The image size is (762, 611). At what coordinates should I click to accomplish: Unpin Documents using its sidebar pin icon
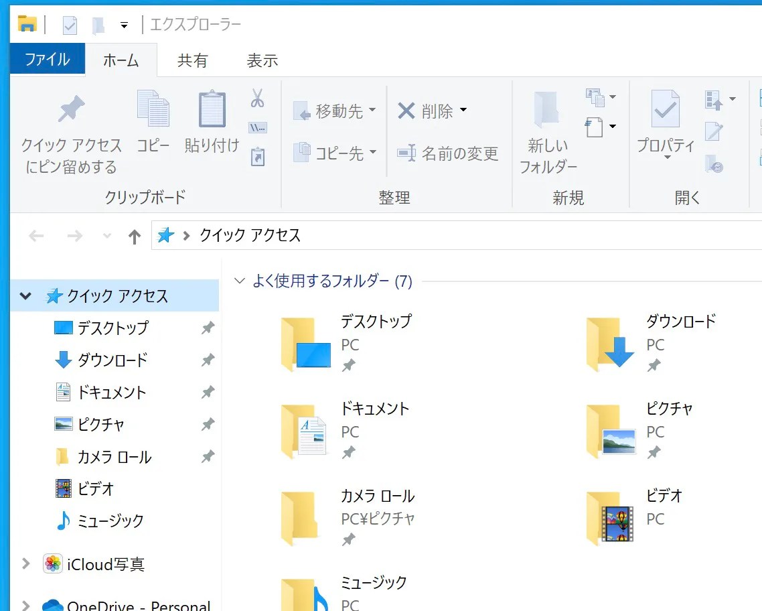point(208,393)
